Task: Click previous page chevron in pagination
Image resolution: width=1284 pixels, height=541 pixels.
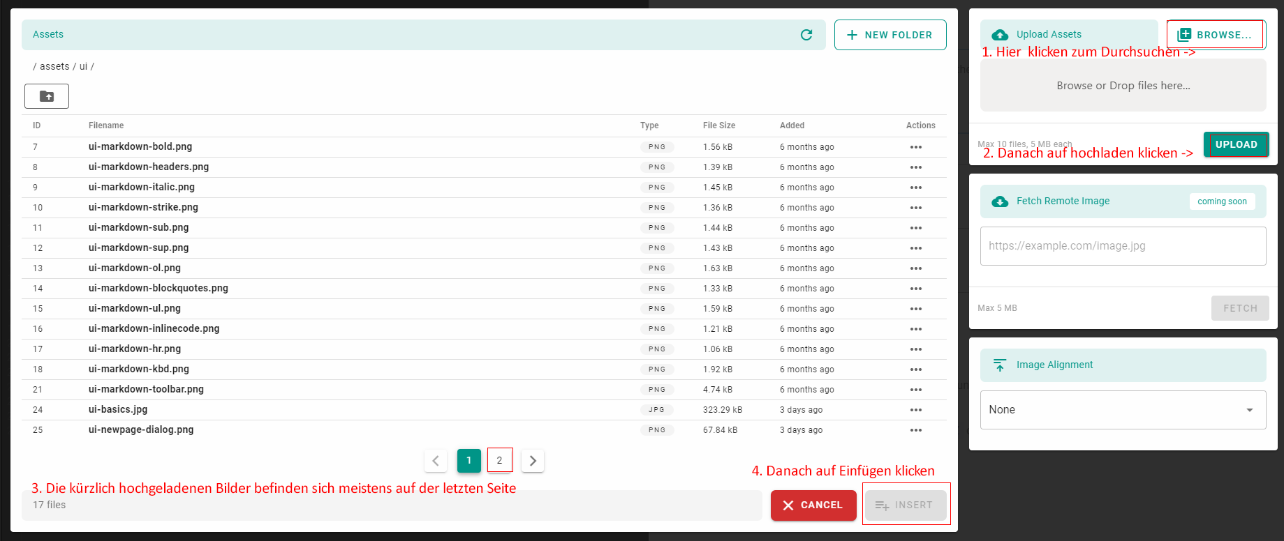Action: tap(436, 461)
